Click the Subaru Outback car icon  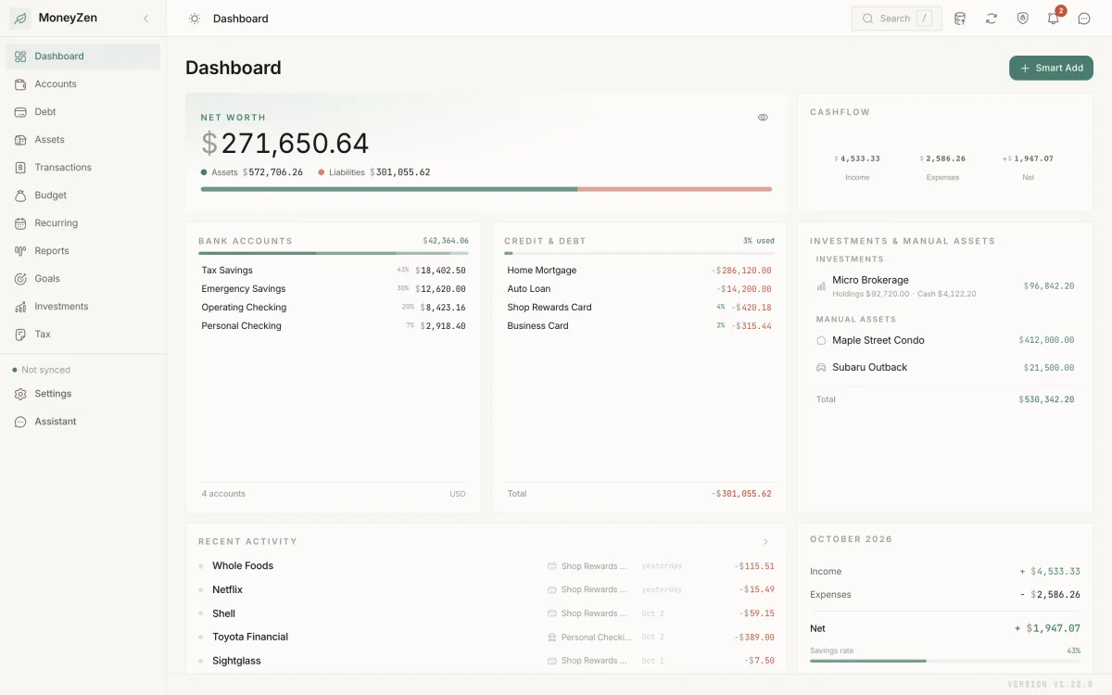[821, 368]
